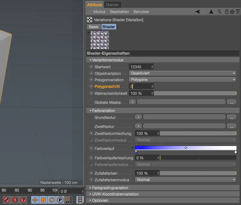Toggle the Polygonvariation animation circle
Viewport: 241px width, 205px height.
click(91, 80)
